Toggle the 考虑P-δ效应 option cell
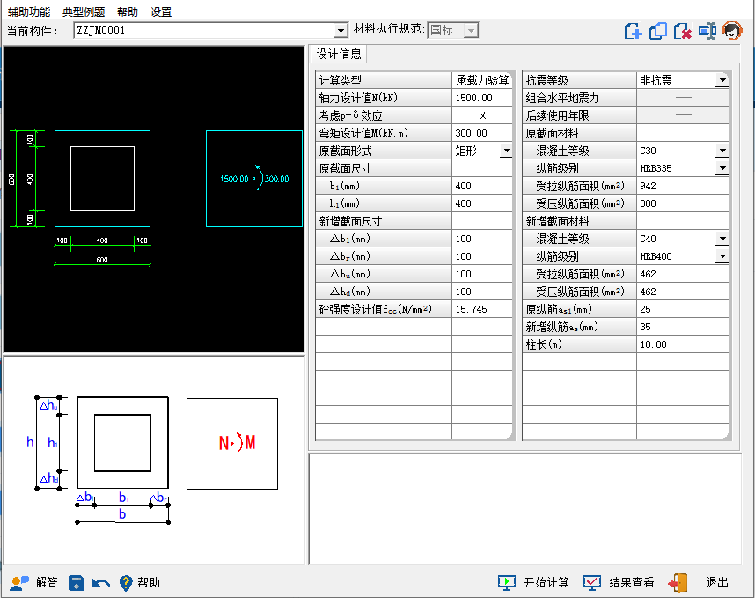Image resolution: width=755 pixels, height=598 pixels. click(482, 115)
